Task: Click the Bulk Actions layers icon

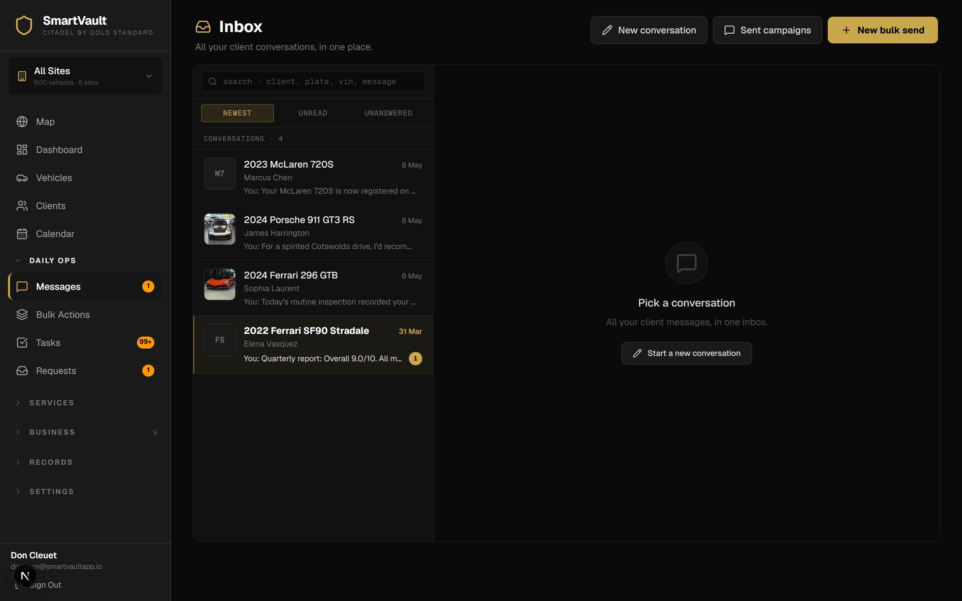Action: tap(22, 315)
